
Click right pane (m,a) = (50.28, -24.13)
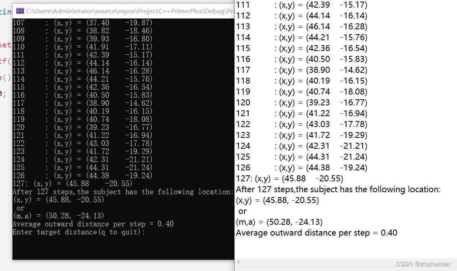click(x=279, y=222)
